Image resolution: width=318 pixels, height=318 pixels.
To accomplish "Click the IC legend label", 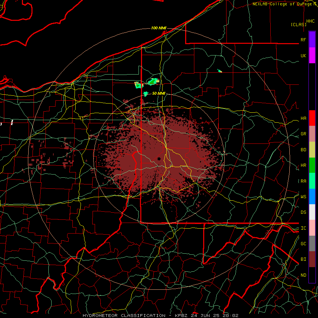I will tap(303, 228).
